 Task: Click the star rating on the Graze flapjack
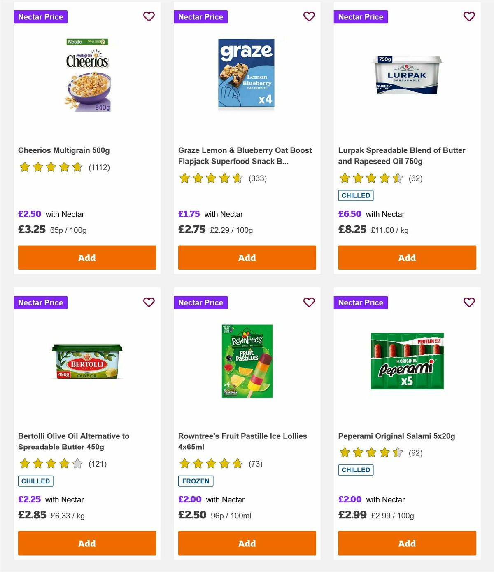(x=210, y=178)
